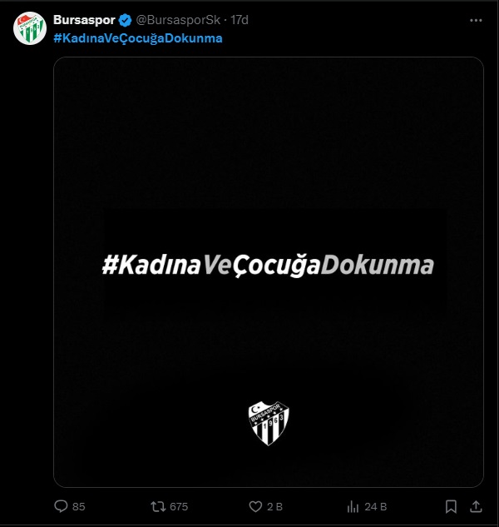Click the Bursaspor display name
This screenshot has height=527, width=499.
(84, 20)
